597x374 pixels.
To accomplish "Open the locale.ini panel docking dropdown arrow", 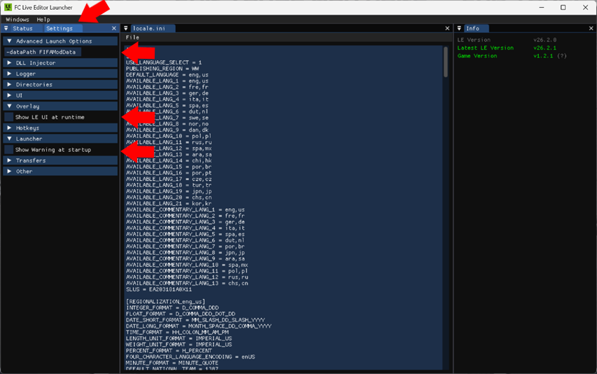I will [127, 29].
